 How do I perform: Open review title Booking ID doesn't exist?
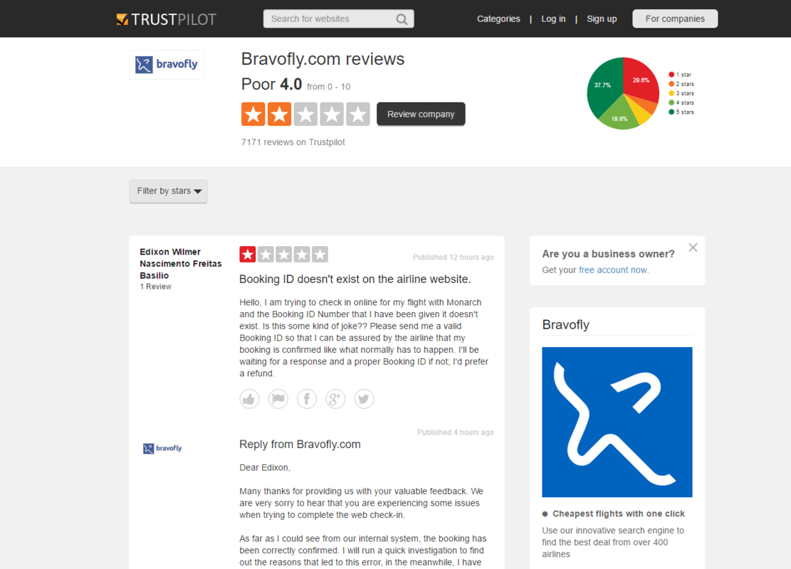pos(355,280)
